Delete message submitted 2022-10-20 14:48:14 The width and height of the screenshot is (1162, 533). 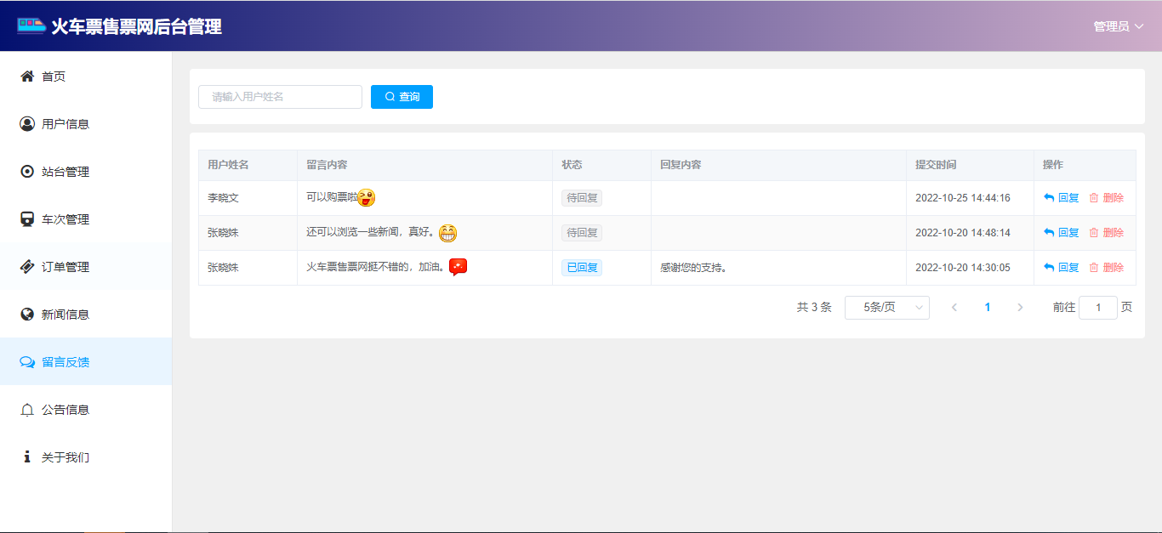pos(1106,233)
